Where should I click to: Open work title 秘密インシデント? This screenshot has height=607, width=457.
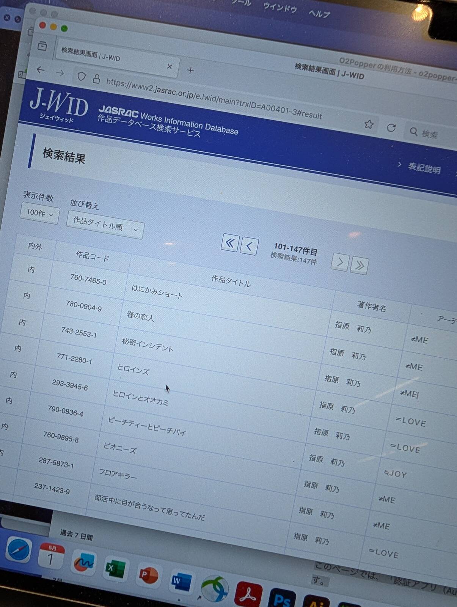148,344
